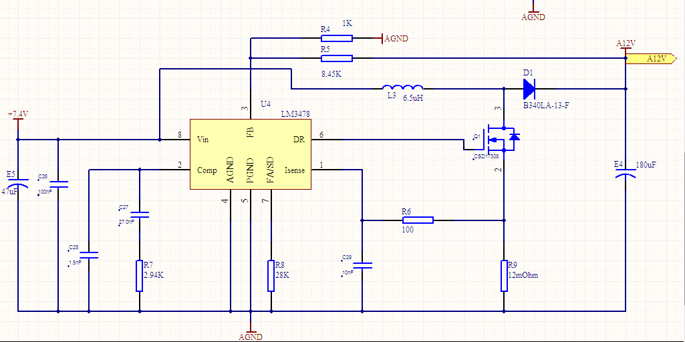
Task: Select the CSD17308 part label
Action: (x=486, y=156)
